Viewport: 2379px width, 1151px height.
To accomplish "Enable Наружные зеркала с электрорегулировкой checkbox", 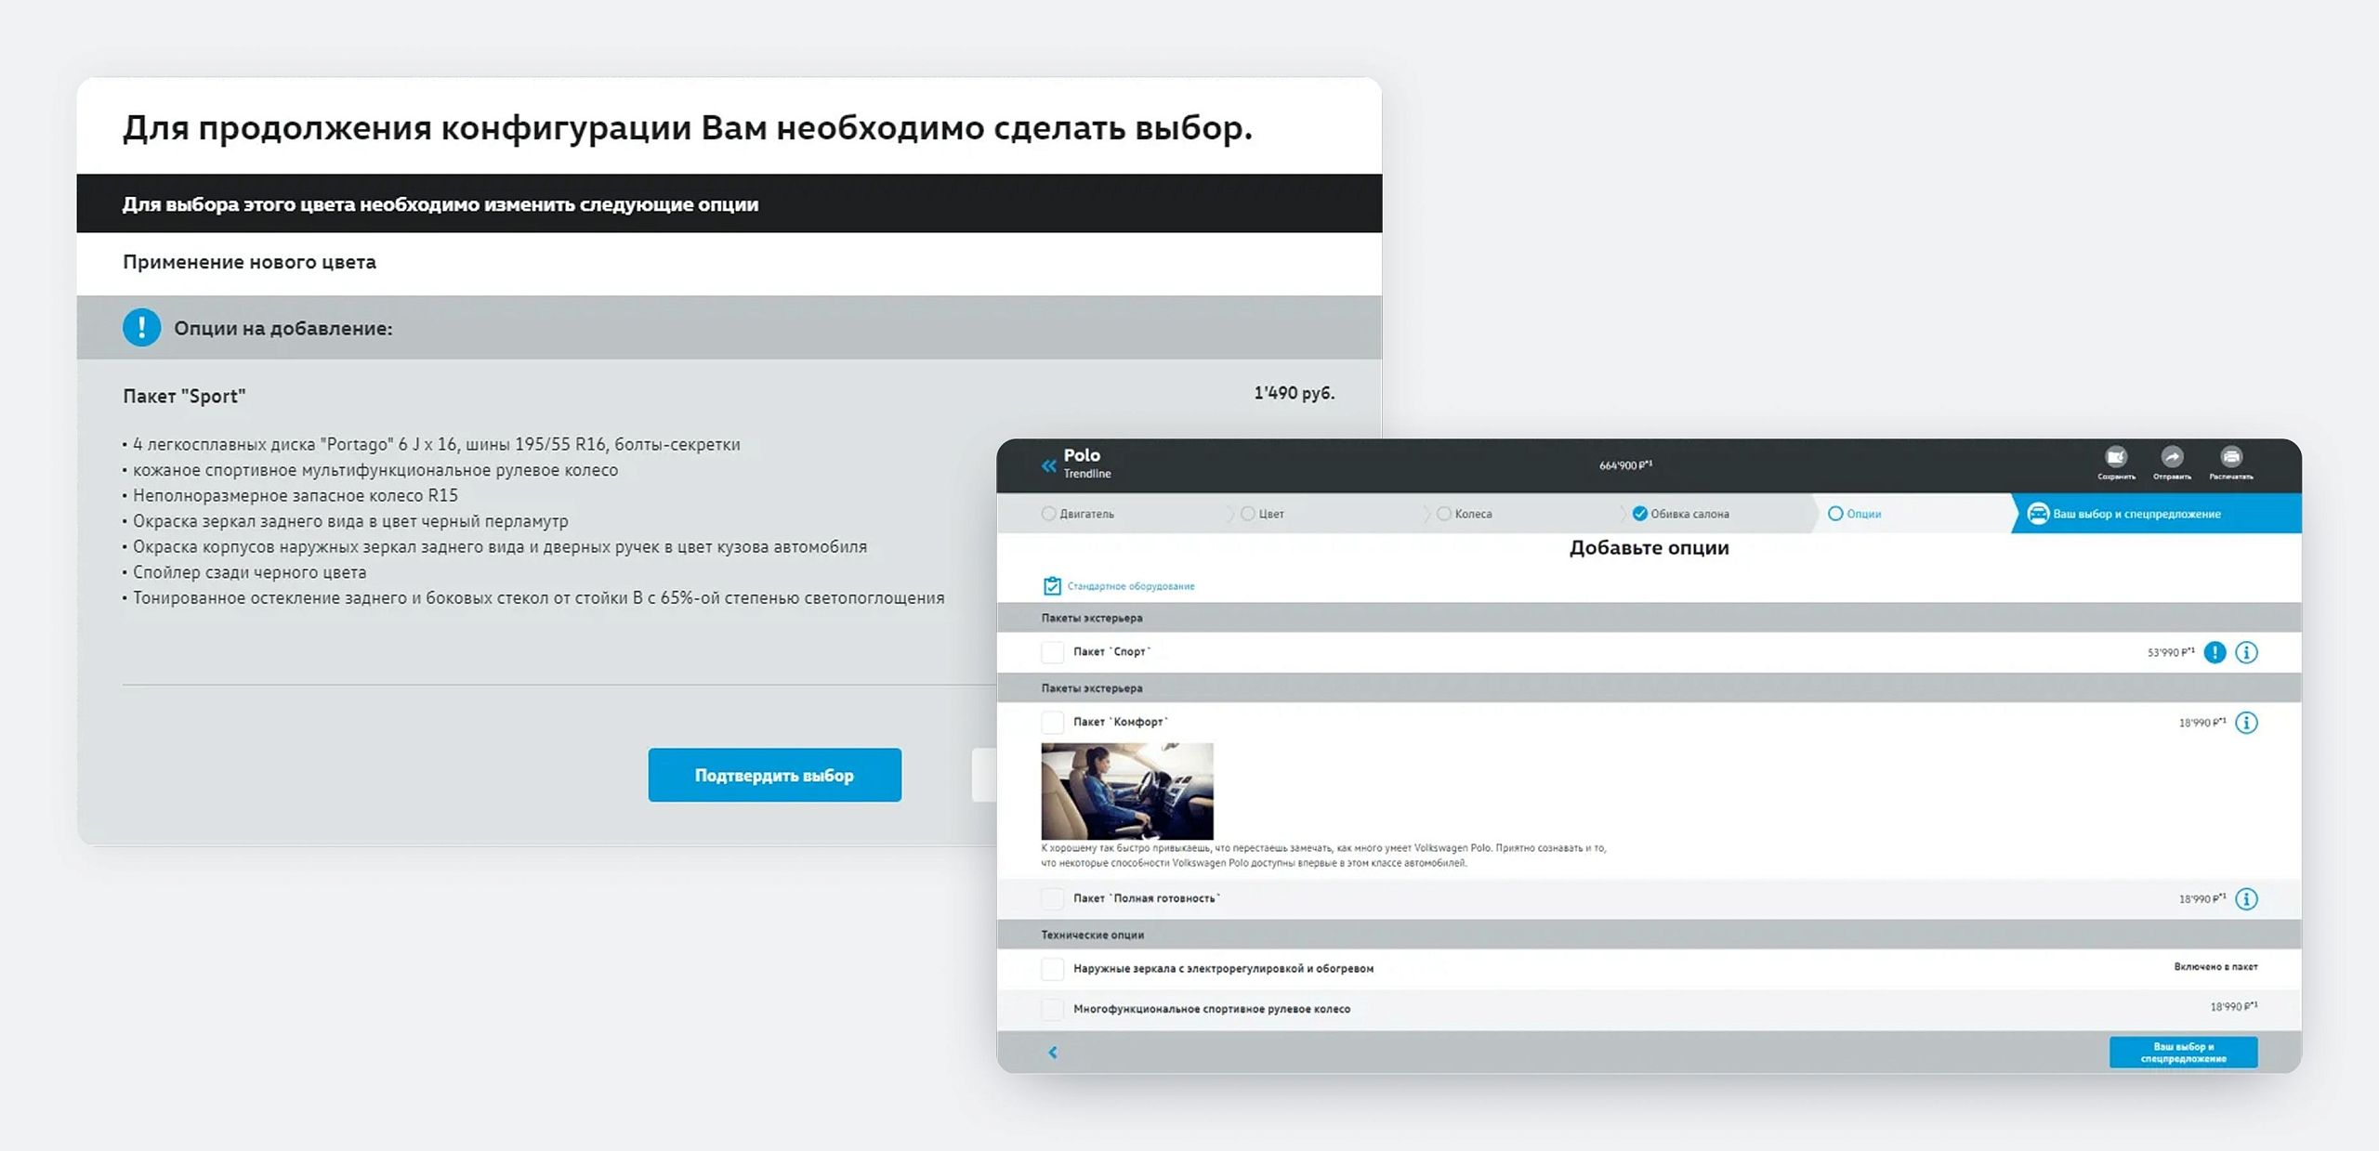I will click(x=1052, y=969).
